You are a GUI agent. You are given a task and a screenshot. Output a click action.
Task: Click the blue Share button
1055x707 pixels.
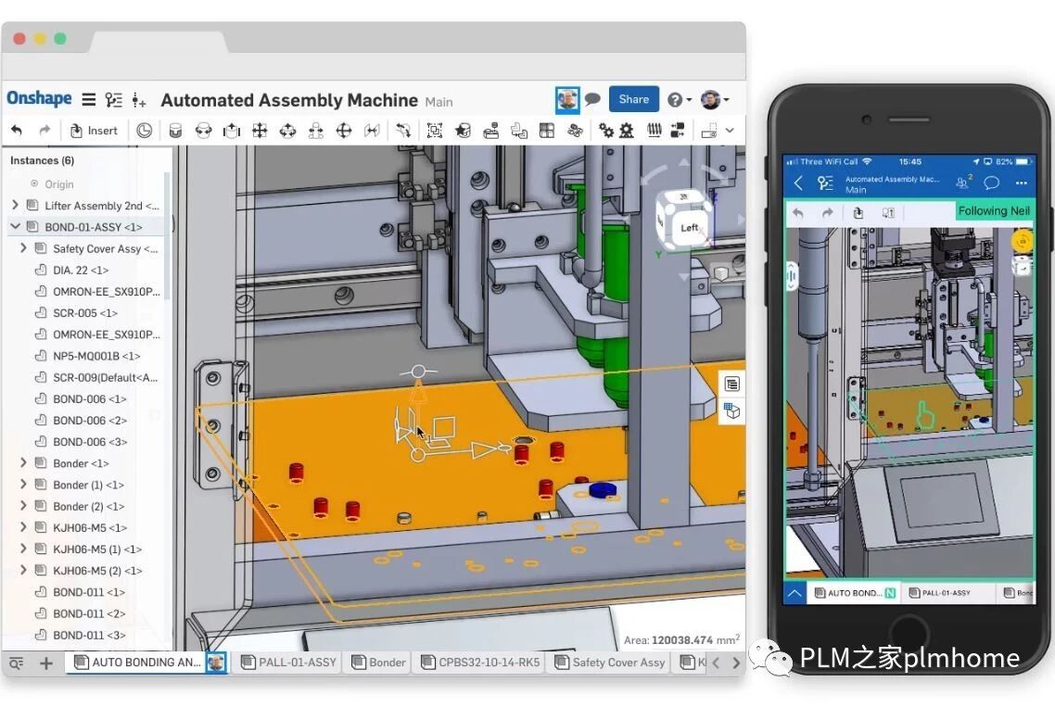[634, 99]
